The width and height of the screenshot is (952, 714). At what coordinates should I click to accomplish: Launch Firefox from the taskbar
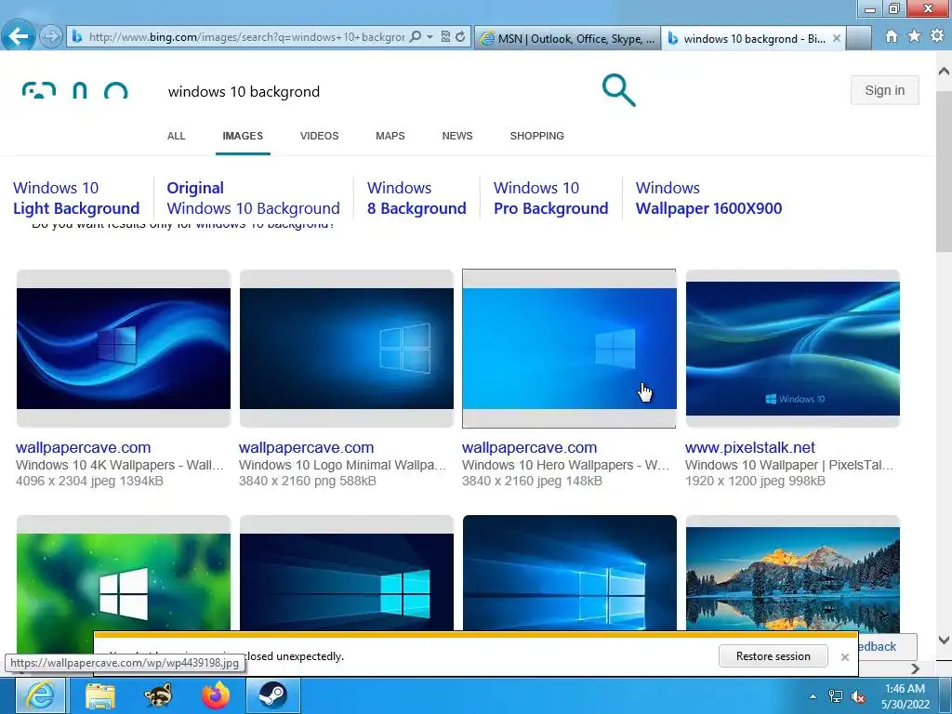pos(216,695)
